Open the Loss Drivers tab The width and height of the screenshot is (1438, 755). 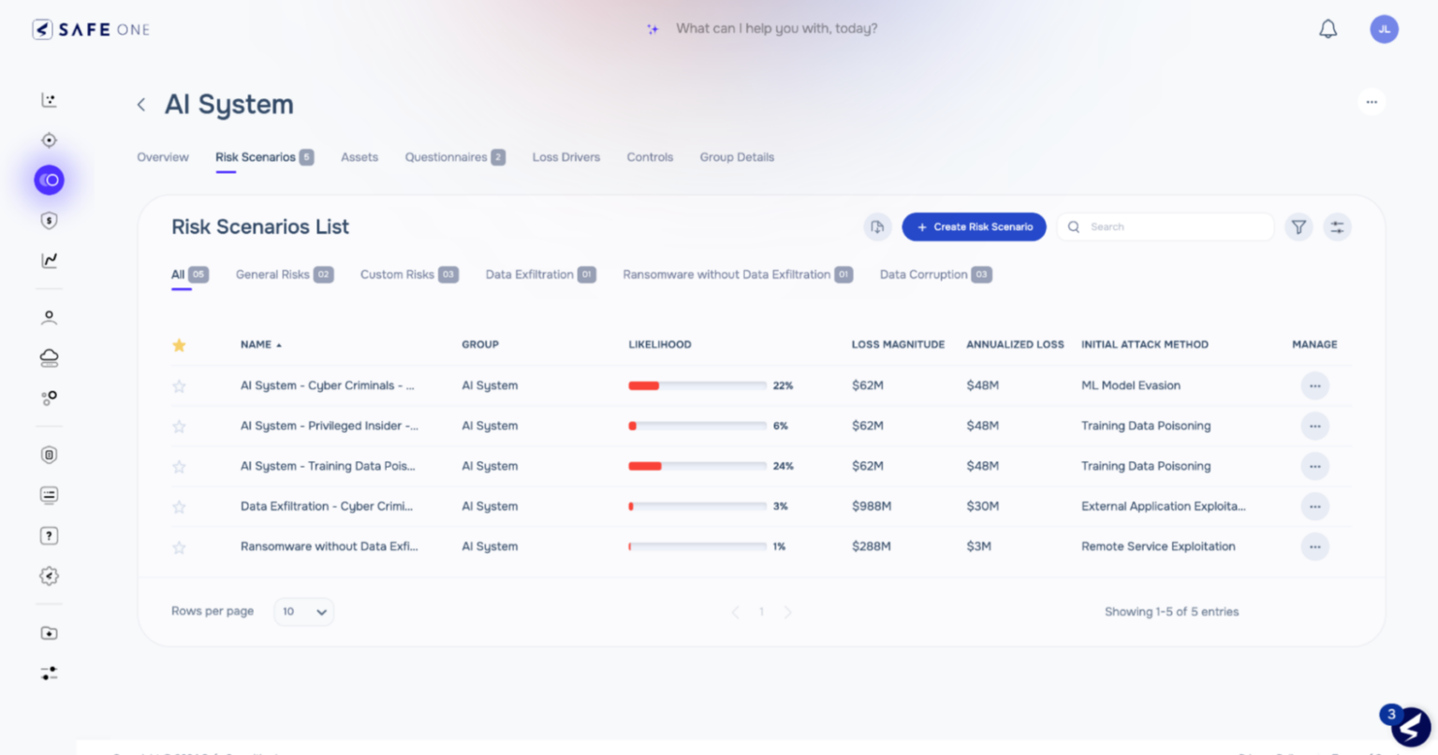pyautogui.click(x=565, y=156)
